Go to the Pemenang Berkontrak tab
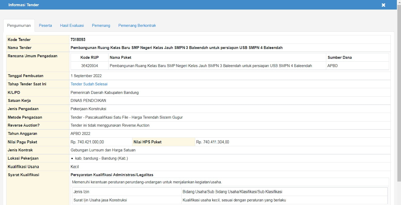This screenshot has height=205, width=401. [137, 26]
